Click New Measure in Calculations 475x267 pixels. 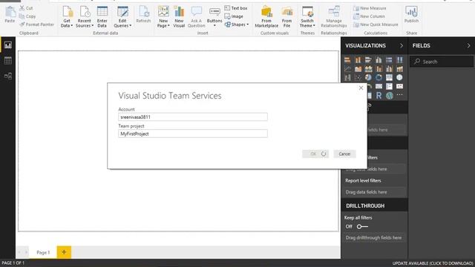[x=370, y=8]
